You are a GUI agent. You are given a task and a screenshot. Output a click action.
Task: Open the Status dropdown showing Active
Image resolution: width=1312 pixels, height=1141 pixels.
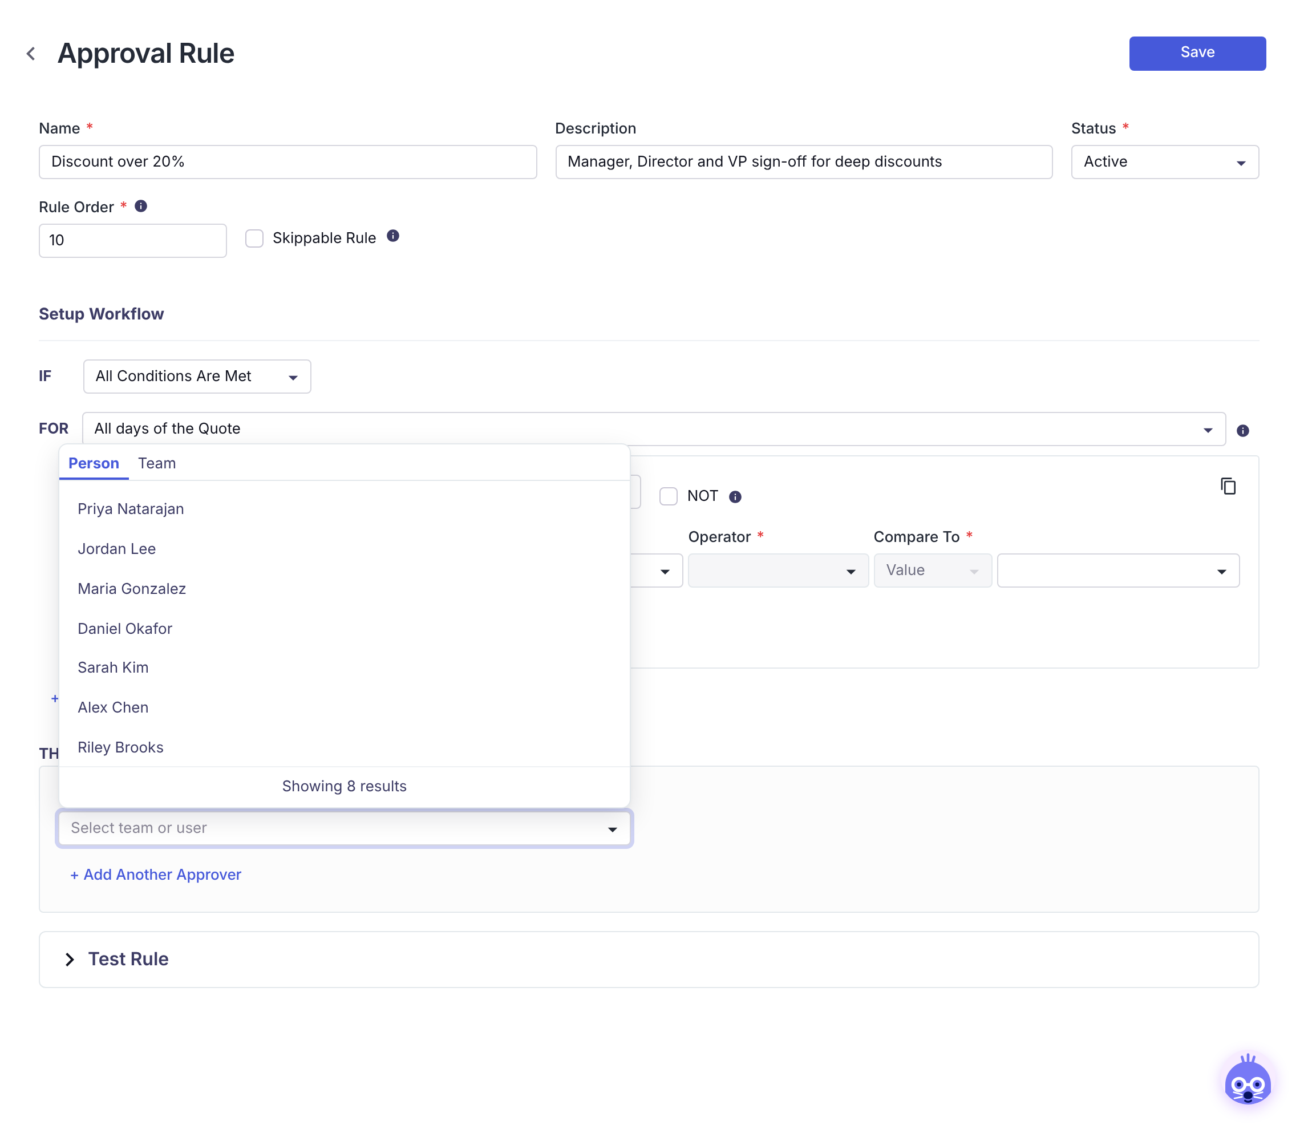coord(1165,163)
